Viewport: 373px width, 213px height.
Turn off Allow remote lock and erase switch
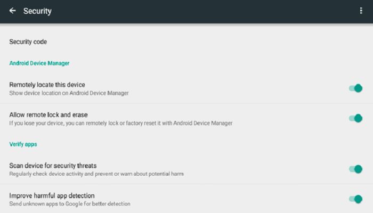point(355,118)
